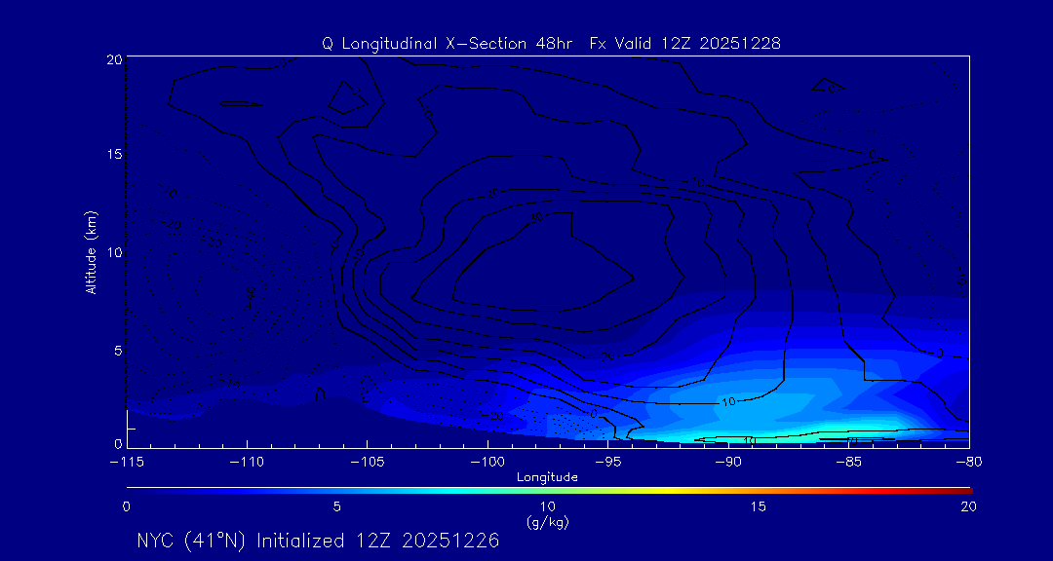Select the 5 tick on the altitude axis
Image resolution: width=1053 pixels, height=561 pixels.
(x=118, y=351)
